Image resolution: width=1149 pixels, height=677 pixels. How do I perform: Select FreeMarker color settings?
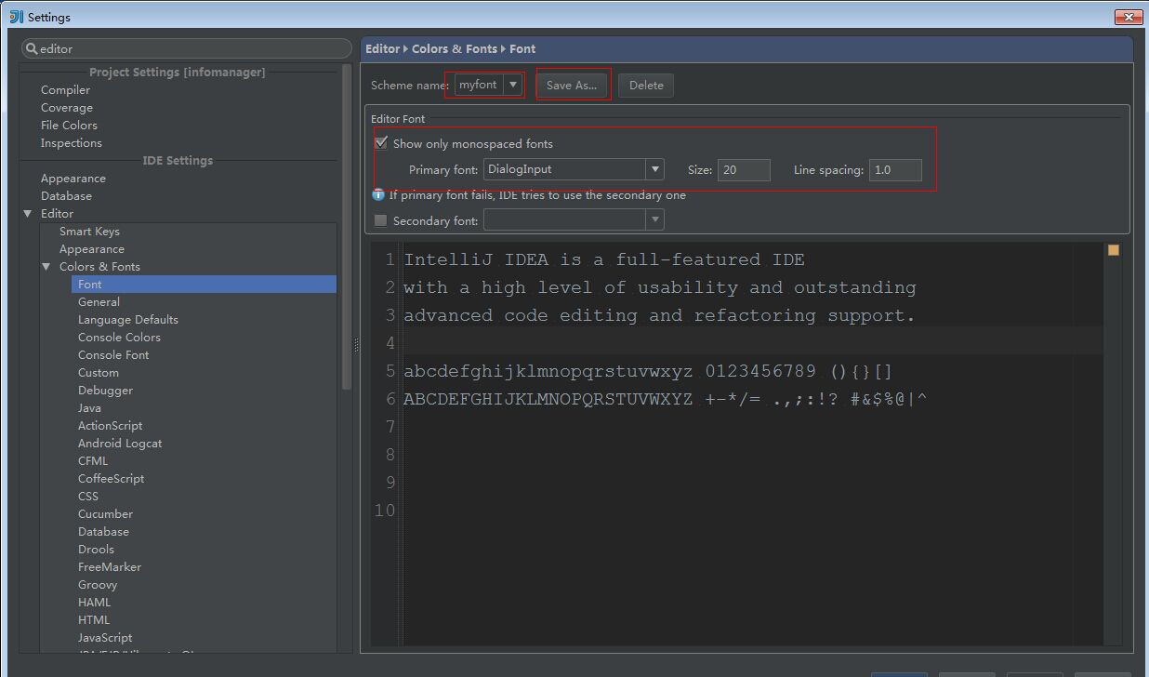pos(110,567)
